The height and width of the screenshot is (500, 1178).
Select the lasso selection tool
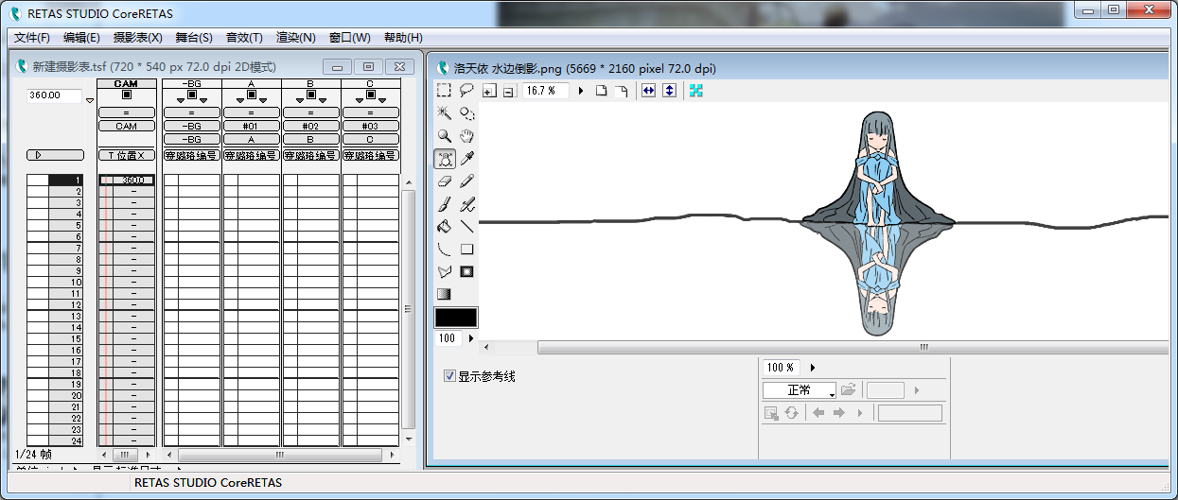[466, 91]
